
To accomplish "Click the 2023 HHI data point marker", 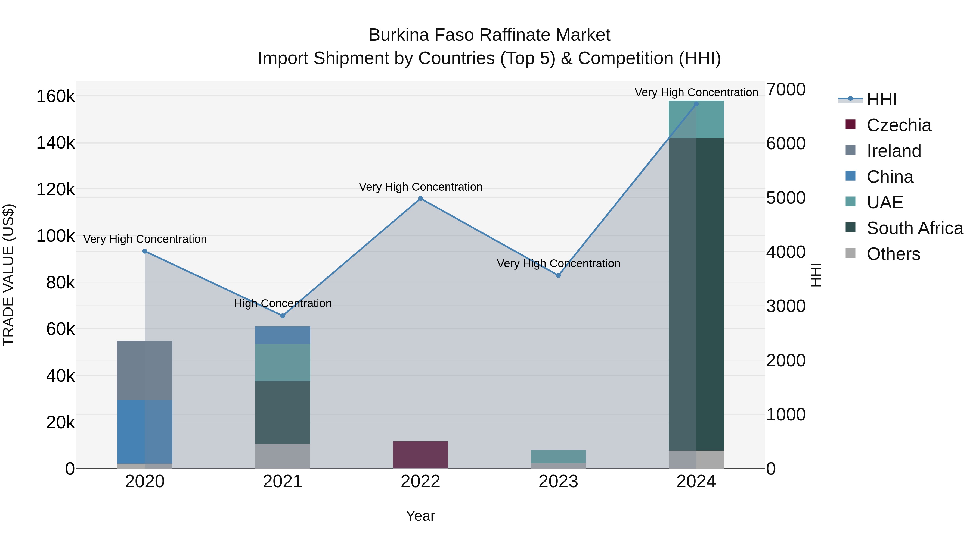I will (x=558, y=276).
